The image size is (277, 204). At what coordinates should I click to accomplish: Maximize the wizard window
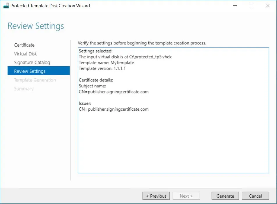pyautogui.click(x=251, y=6)
